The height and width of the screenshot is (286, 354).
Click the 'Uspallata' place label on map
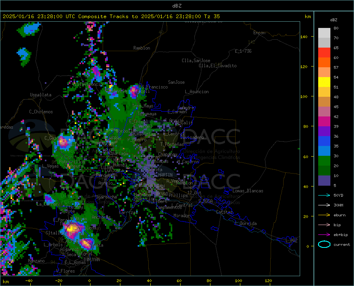[41, 95]
